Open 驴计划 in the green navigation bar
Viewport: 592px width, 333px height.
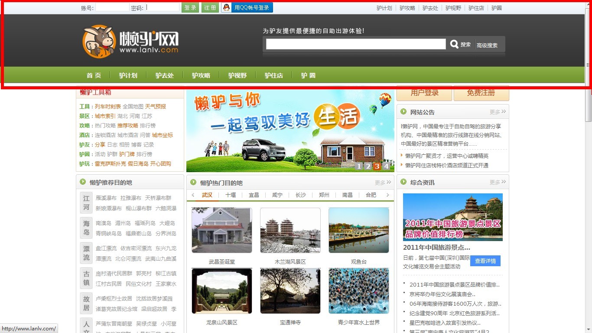pyautogui.click(x=128, y=75)
